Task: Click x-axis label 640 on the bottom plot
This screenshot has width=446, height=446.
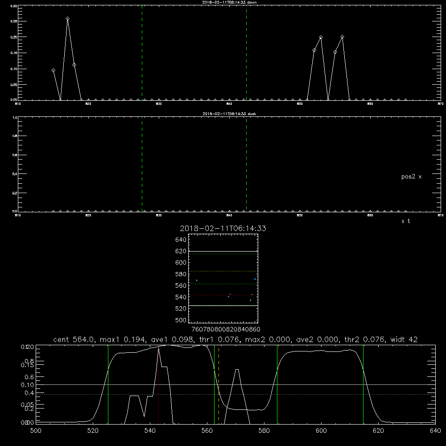Action: click(x=435, y=431)
